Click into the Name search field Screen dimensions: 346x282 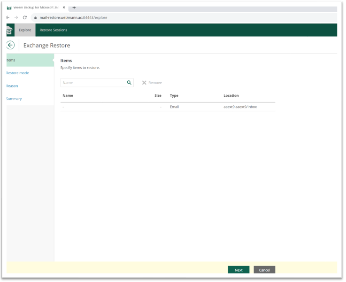point(93,83)
